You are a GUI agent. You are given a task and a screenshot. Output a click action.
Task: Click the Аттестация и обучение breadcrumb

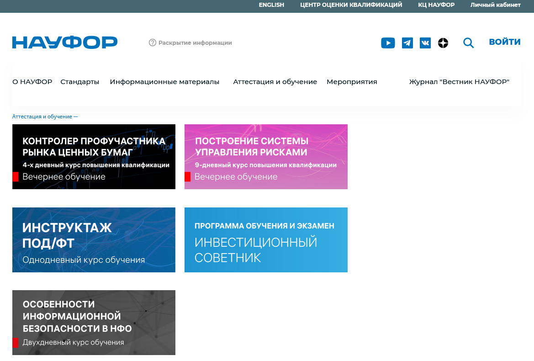pos(42,117)
